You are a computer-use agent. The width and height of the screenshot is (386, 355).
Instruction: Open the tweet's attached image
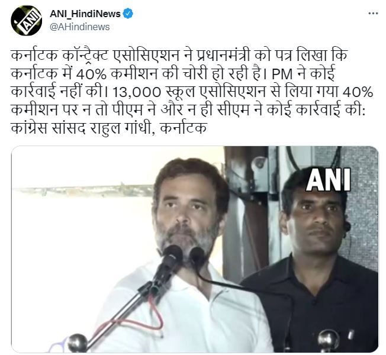(x=195, y=249)
